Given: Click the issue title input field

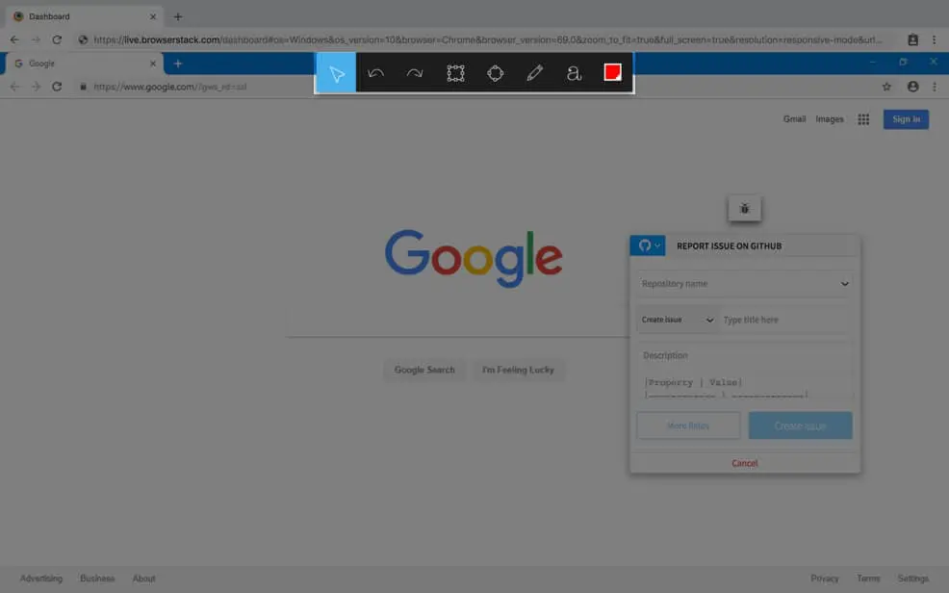Looking at the screenshot, I should point(784,320).
